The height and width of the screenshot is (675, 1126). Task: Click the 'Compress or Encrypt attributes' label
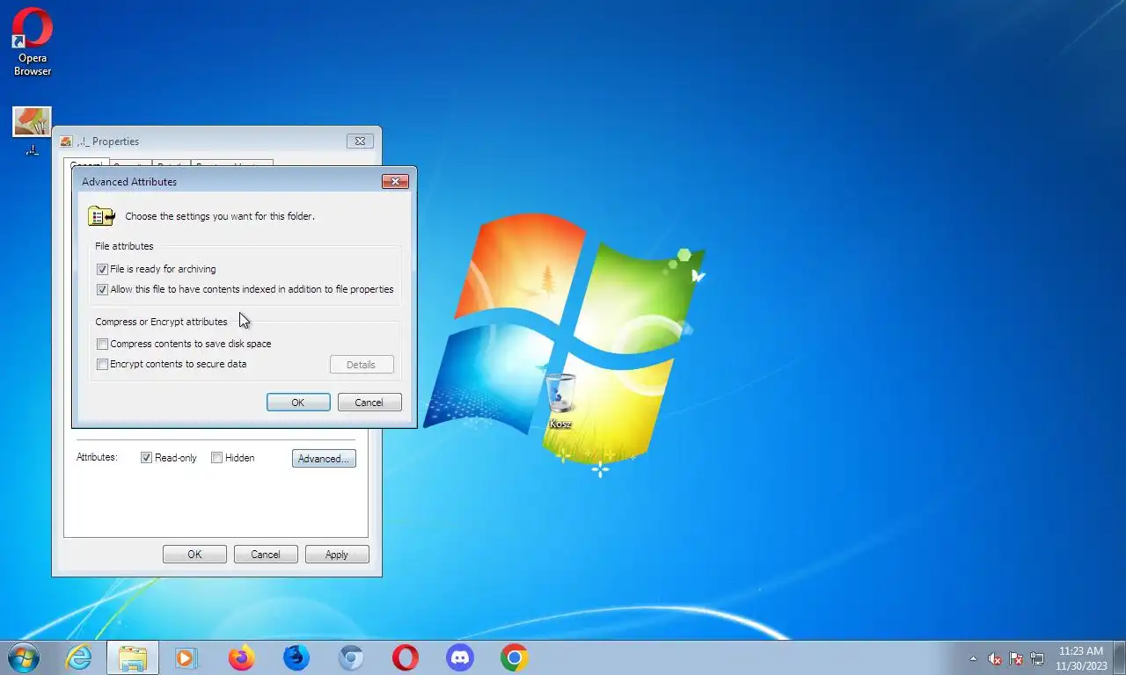tap(161, 322)
